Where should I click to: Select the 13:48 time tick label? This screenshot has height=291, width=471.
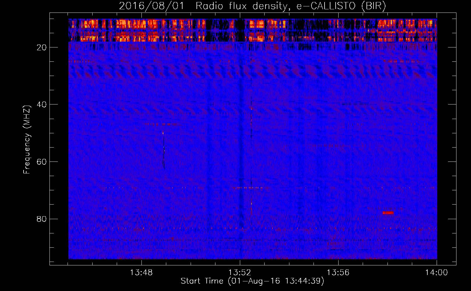point(141,273)
